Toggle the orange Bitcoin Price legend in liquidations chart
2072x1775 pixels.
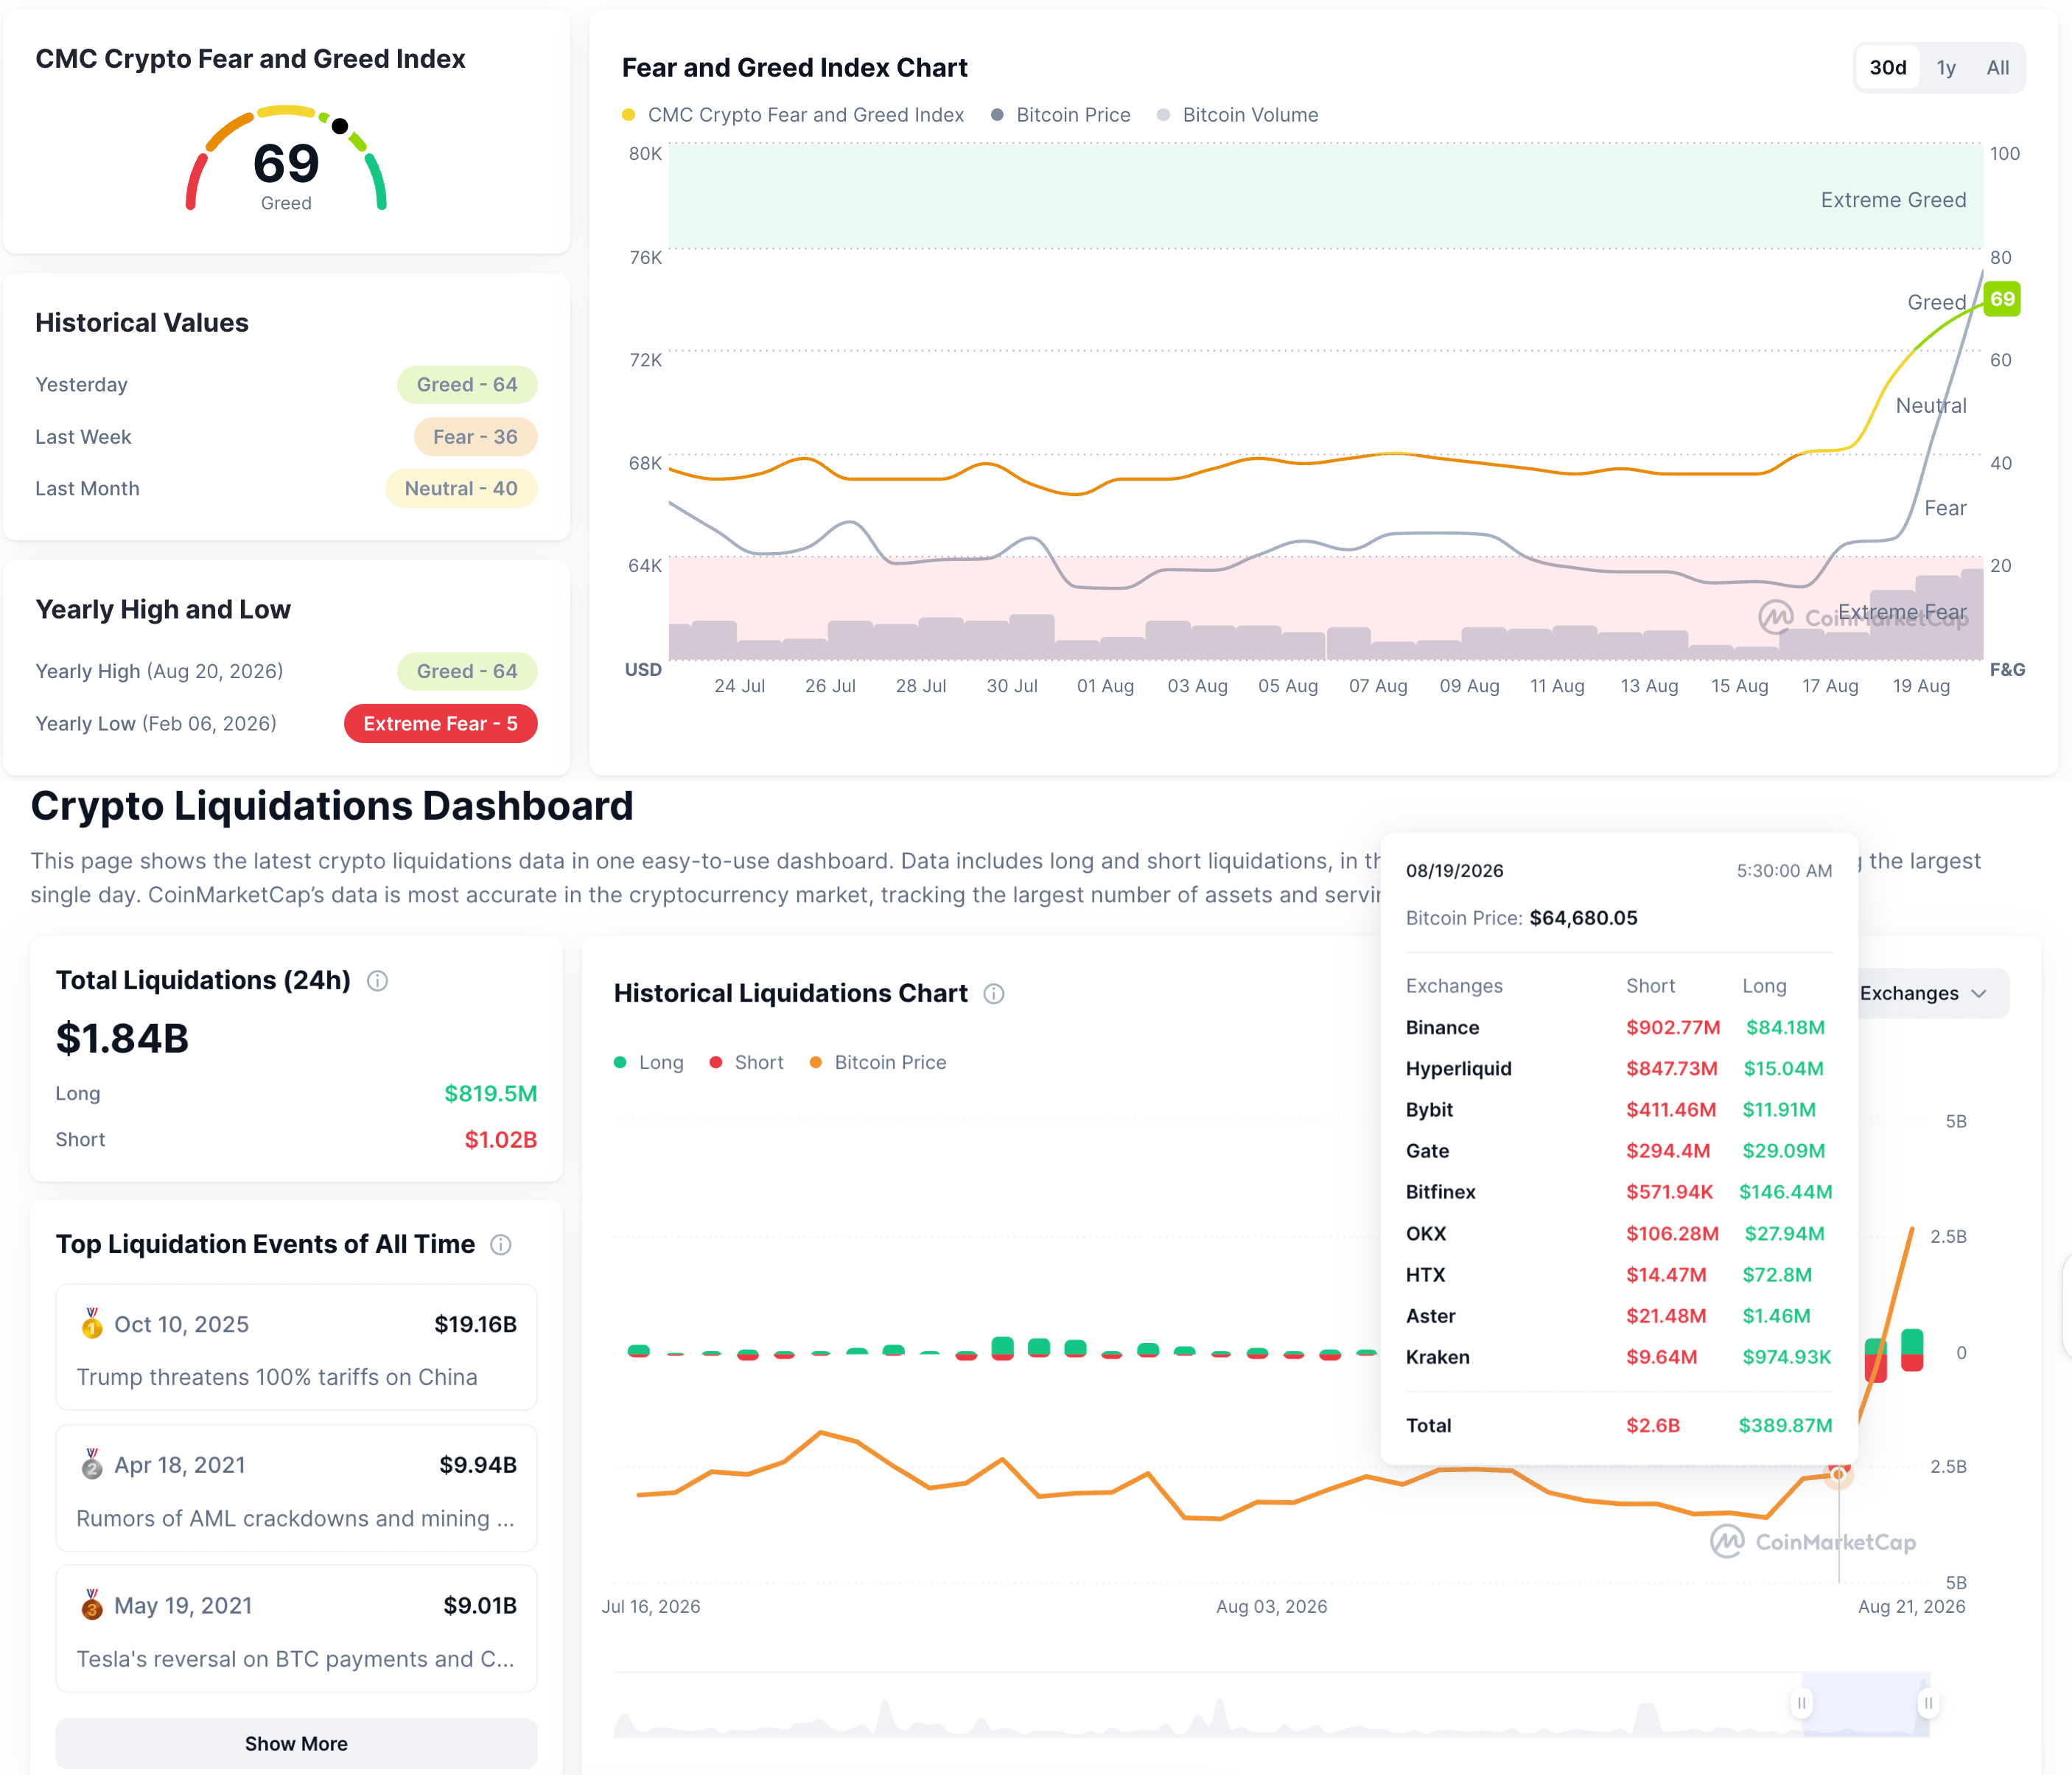click(x=878, y=1063)
